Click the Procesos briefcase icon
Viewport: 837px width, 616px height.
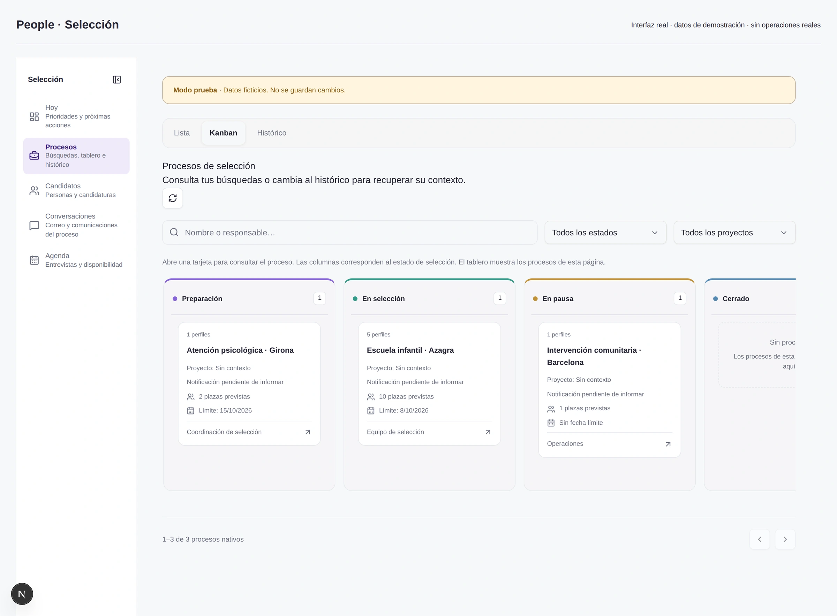coord(34,155)
